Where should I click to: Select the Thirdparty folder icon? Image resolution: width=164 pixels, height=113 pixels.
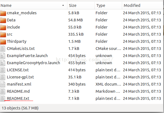click(3, 42)
